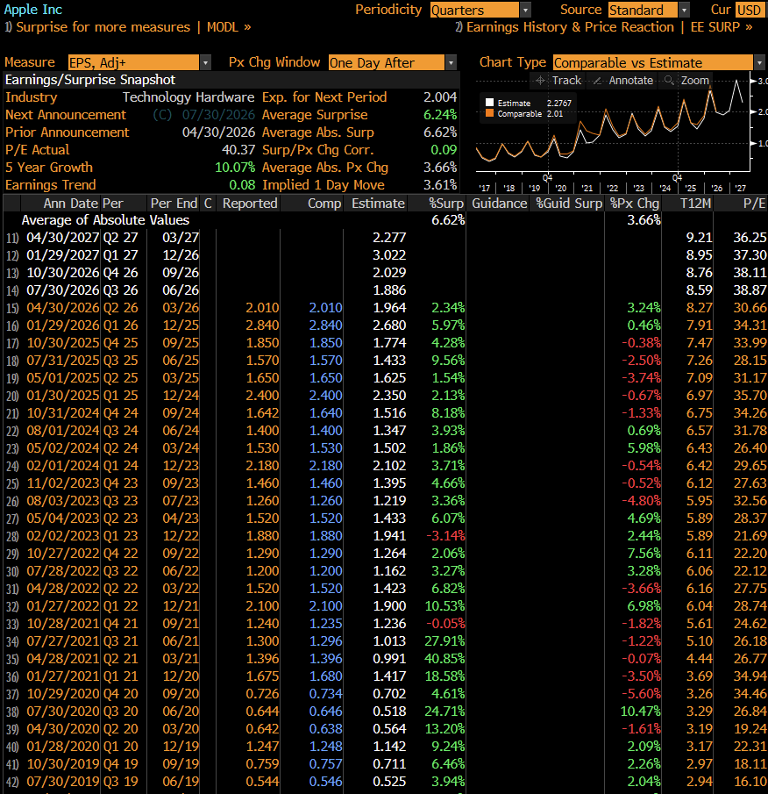Viewport: 768px width, 794px height.
Task: Activate the Zoom magnifier tool on chart
Action: point(686,81)
